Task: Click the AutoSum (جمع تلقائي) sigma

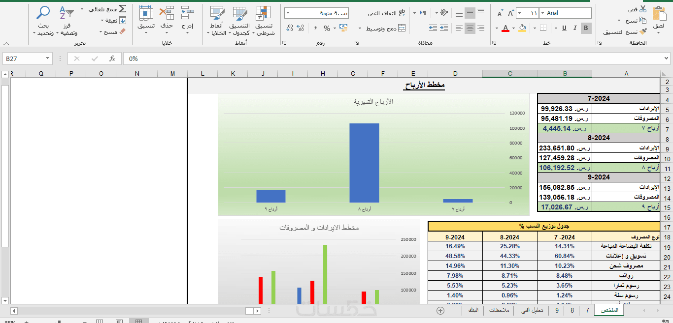Action: coord(123,9)
